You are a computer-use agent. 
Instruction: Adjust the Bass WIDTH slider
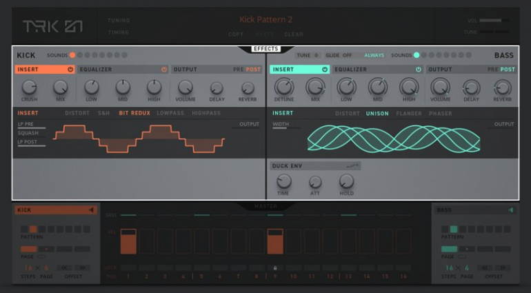point(286,128)
